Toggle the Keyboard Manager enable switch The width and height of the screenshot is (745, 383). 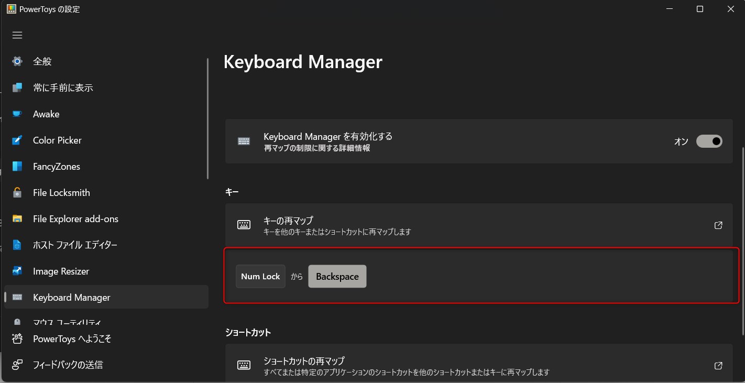pos(709,141)
